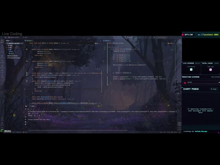Click the print icon in the Run panel
The height and width of the screenshot is (165, 220).
coord(25,122)
